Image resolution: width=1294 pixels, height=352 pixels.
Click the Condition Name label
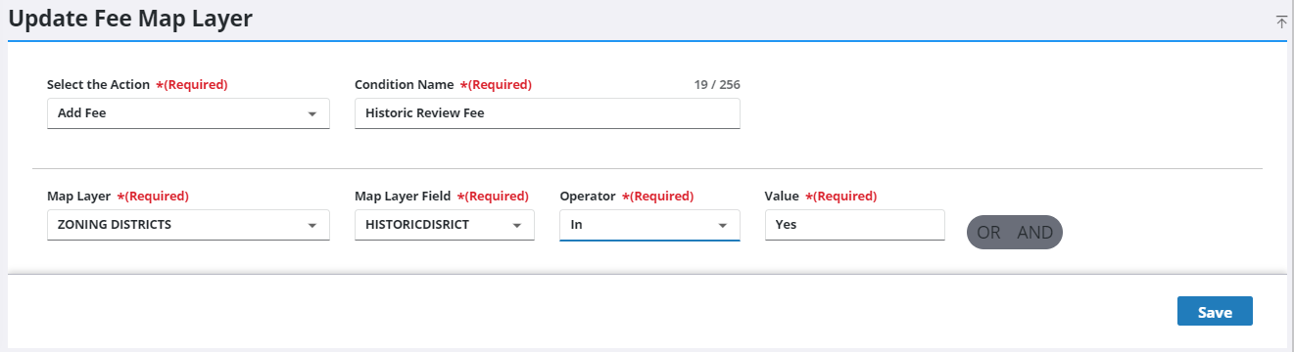[x=405, y=85]
